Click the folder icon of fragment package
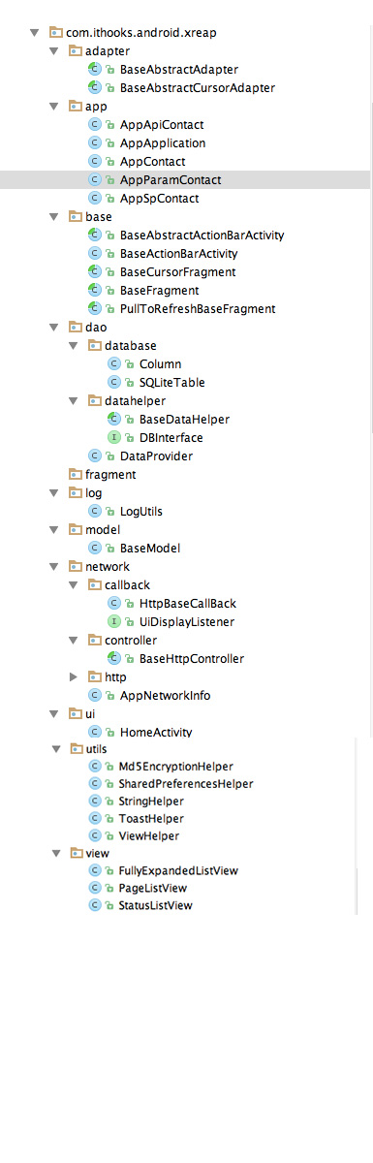Screen dimensions: 373x1163 click(x=76, y=475)
